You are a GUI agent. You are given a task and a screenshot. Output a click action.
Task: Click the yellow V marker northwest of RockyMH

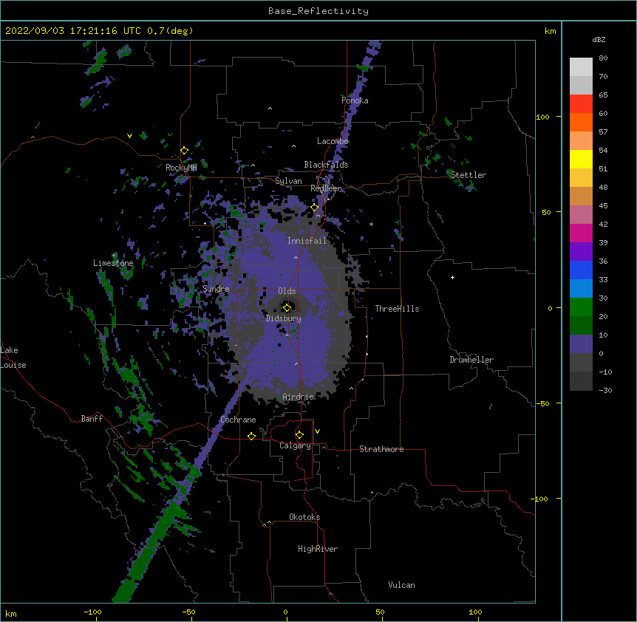(x=129, y=136)
